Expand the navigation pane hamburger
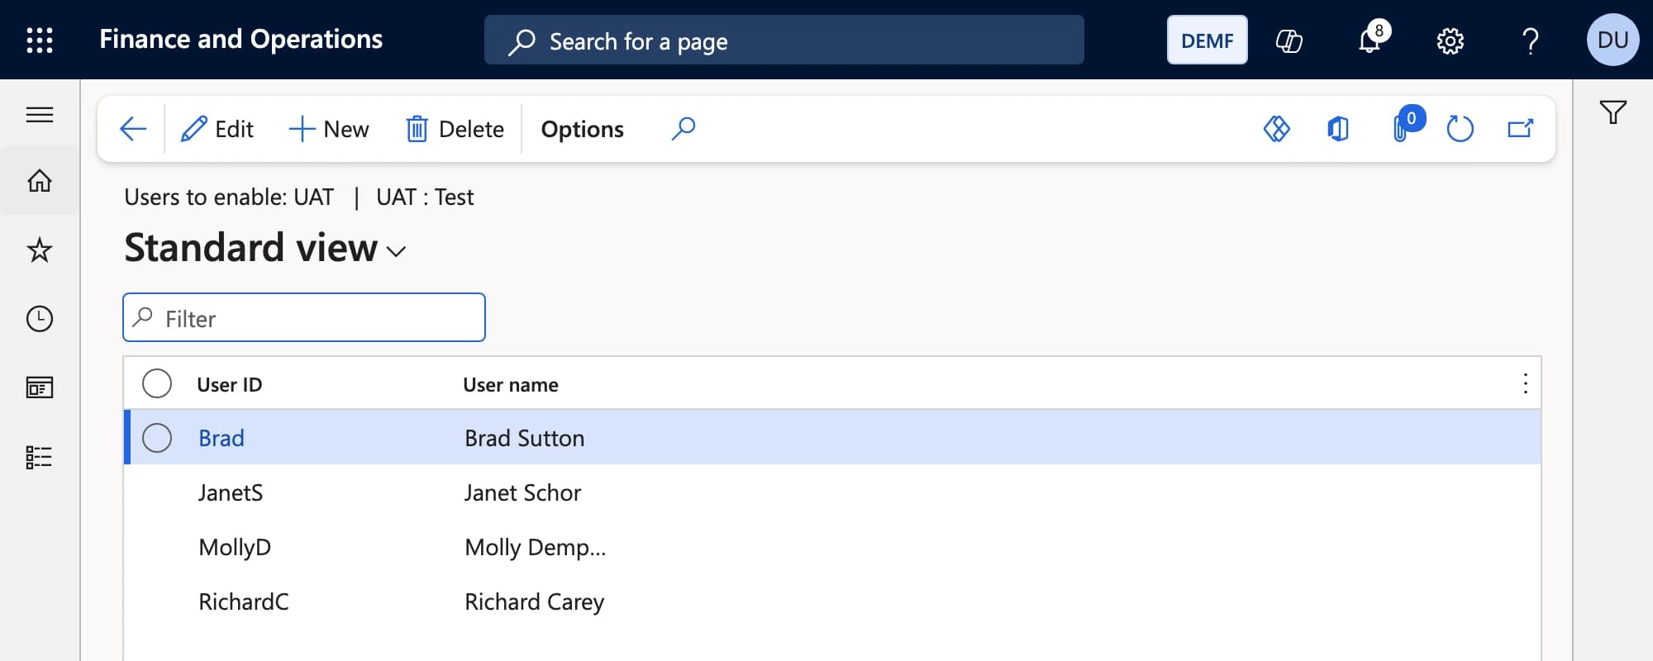The image size is (1653, 661). coord(40,114)
